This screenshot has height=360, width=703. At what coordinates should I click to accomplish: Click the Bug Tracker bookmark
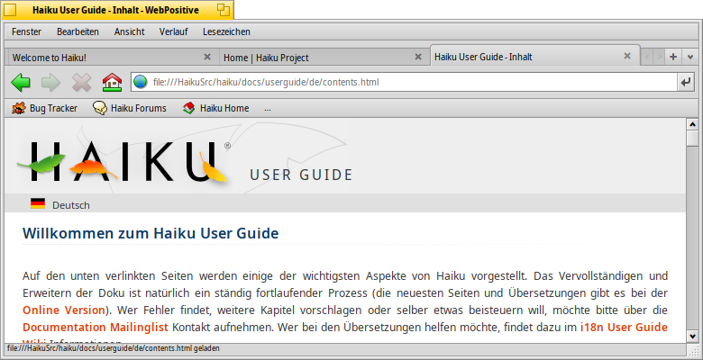click(44, 109)
